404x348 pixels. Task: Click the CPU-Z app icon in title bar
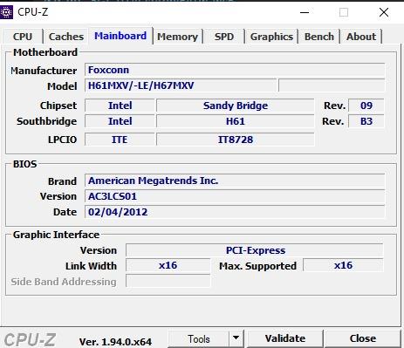(x=6, y=12)
